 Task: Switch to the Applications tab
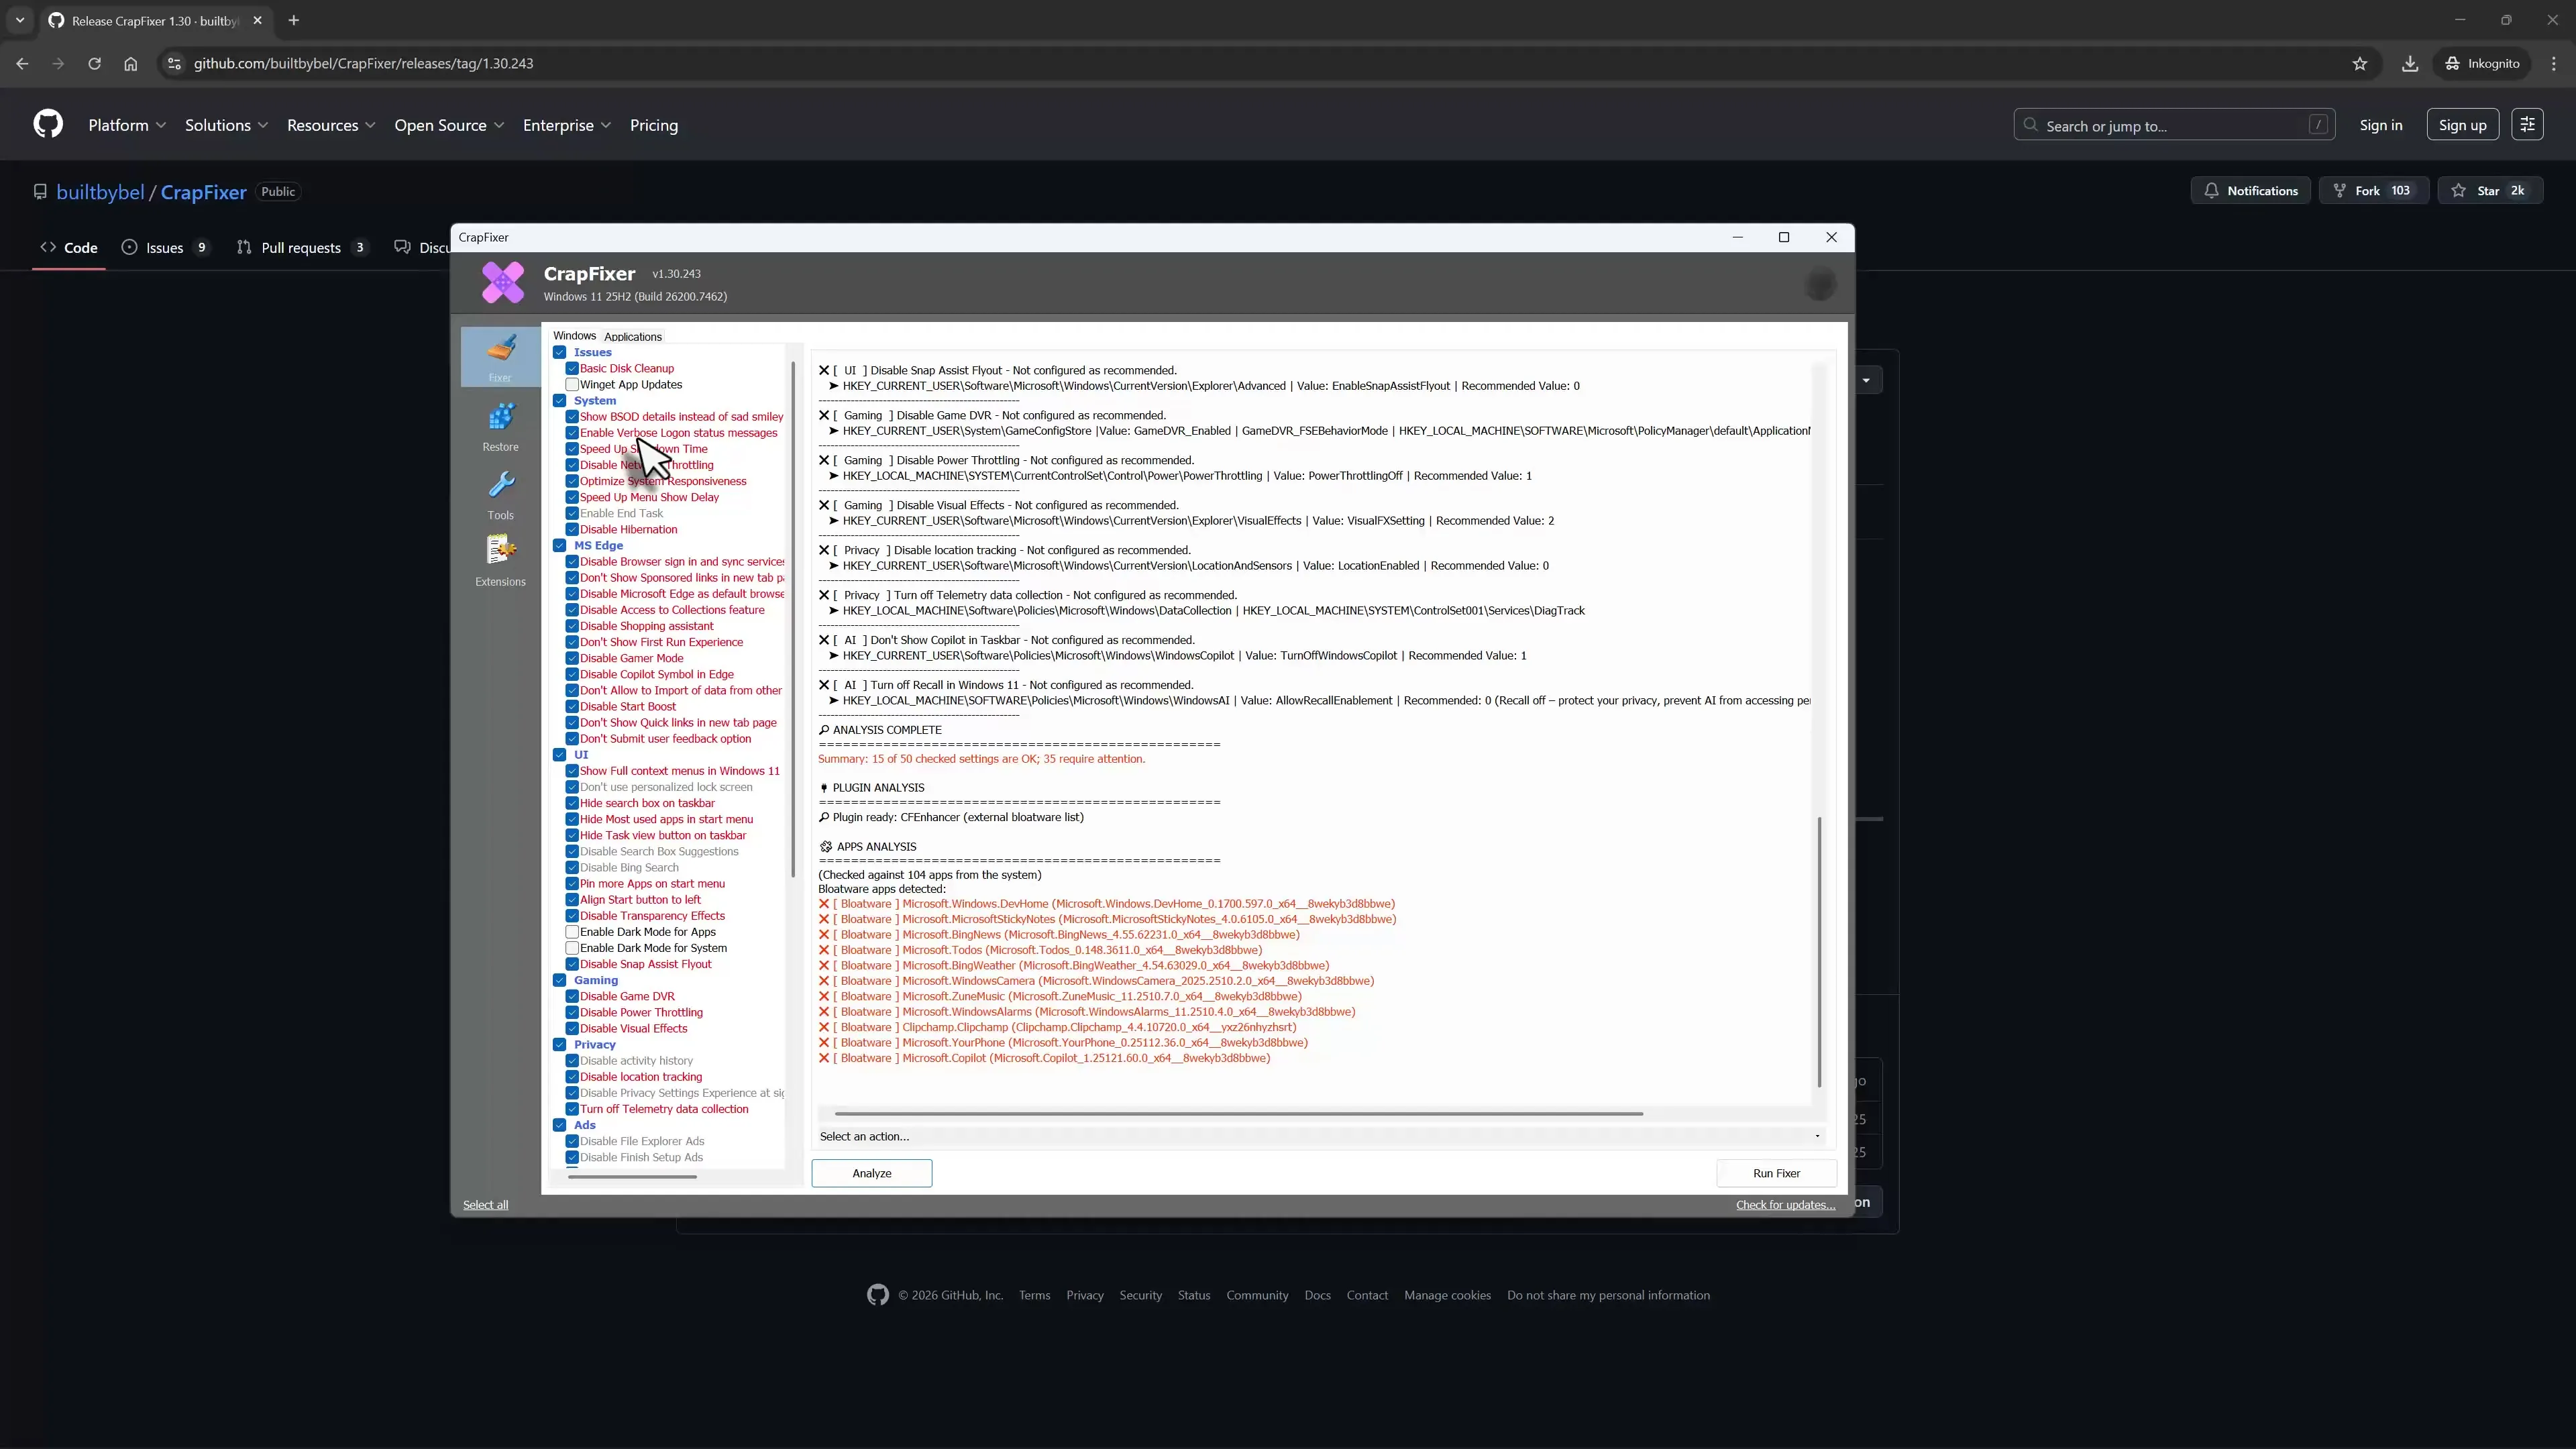(633, 337)
